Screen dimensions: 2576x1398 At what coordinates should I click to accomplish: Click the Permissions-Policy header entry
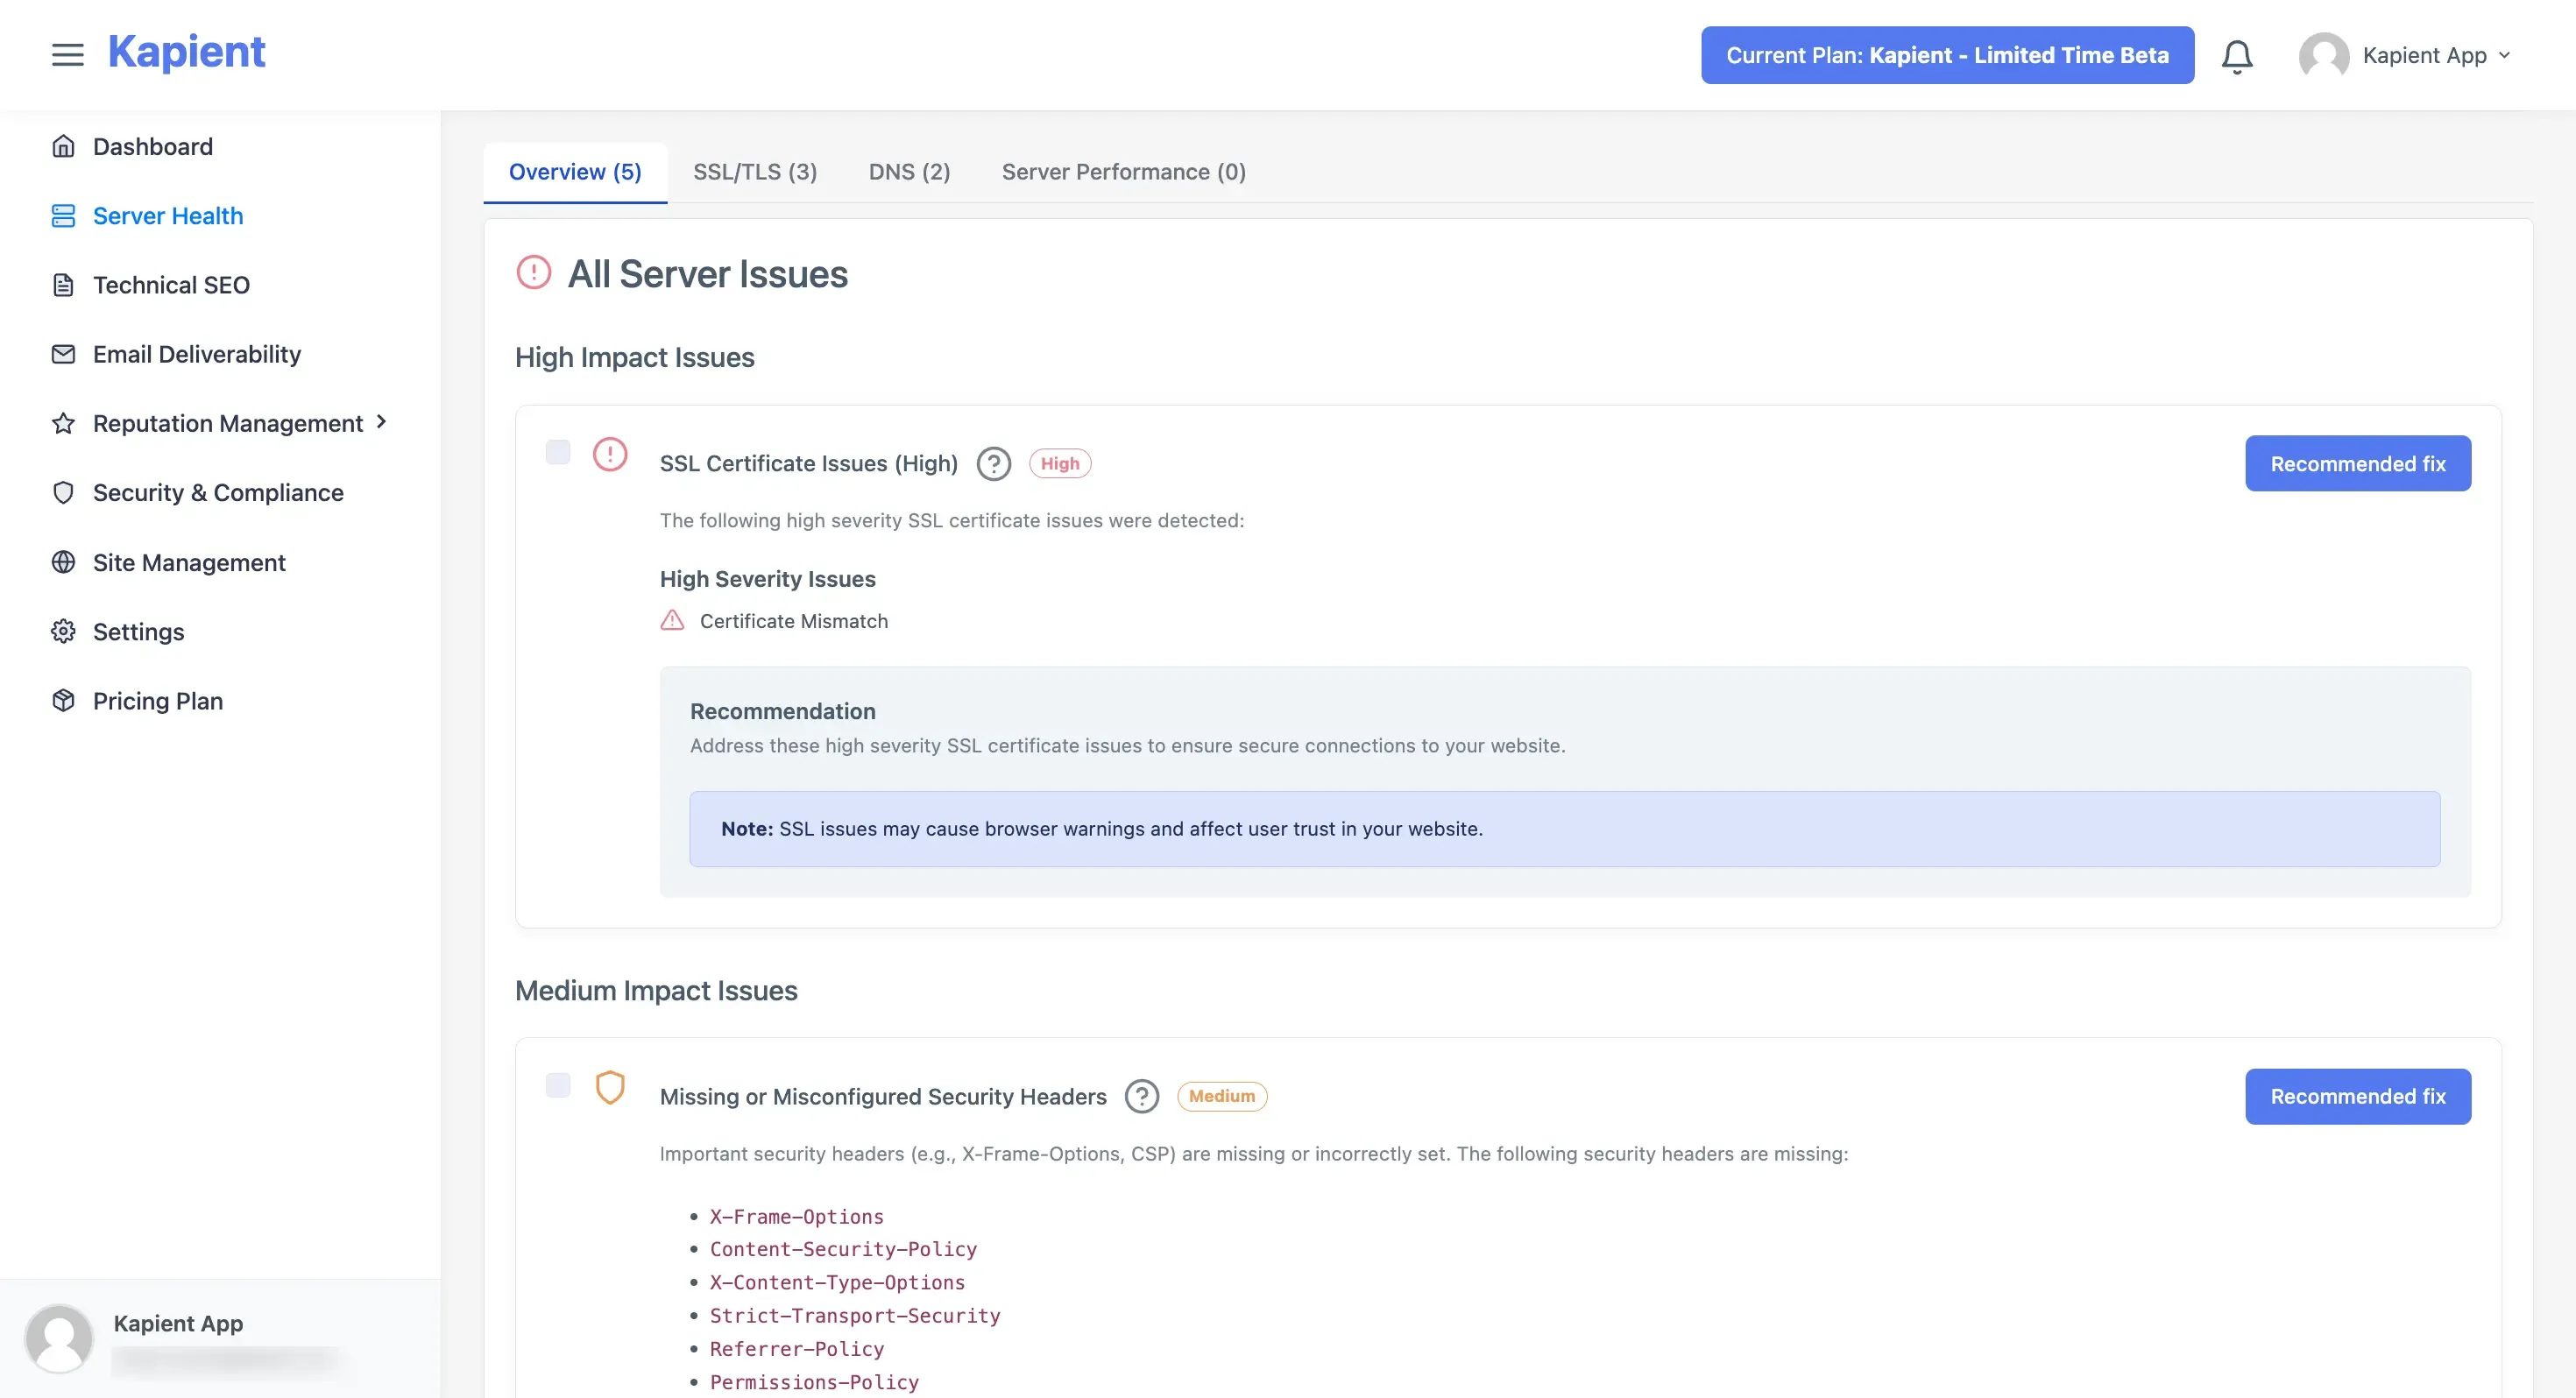click(813, 1383)
